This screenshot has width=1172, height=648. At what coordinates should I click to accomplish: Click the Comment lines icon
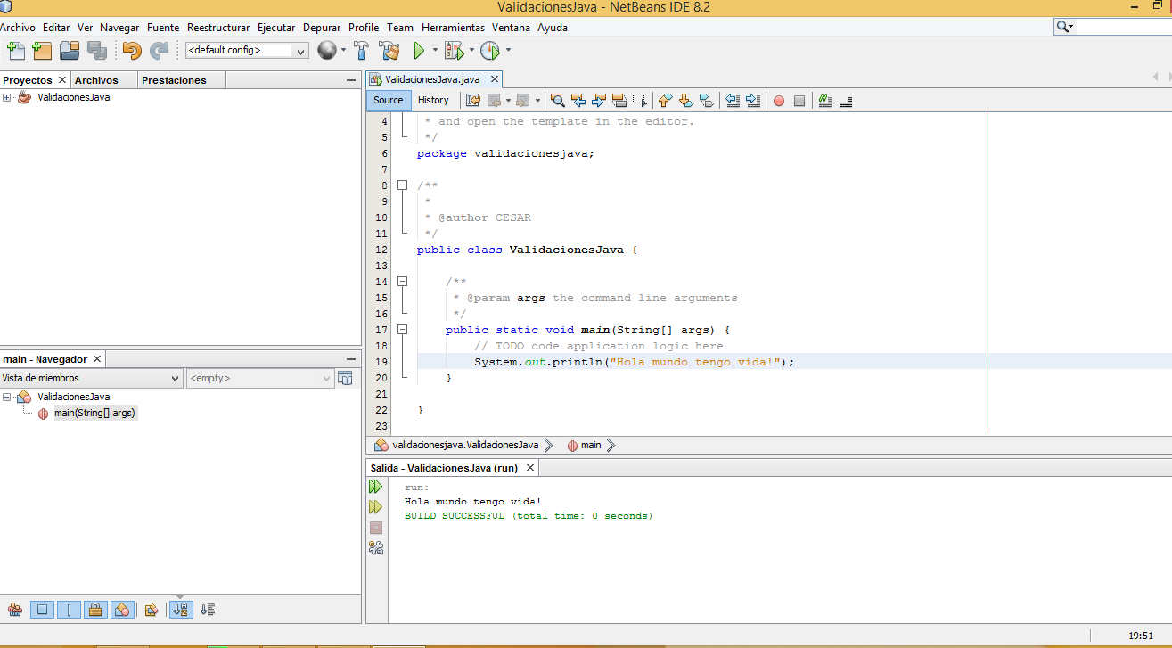(825, 101)
